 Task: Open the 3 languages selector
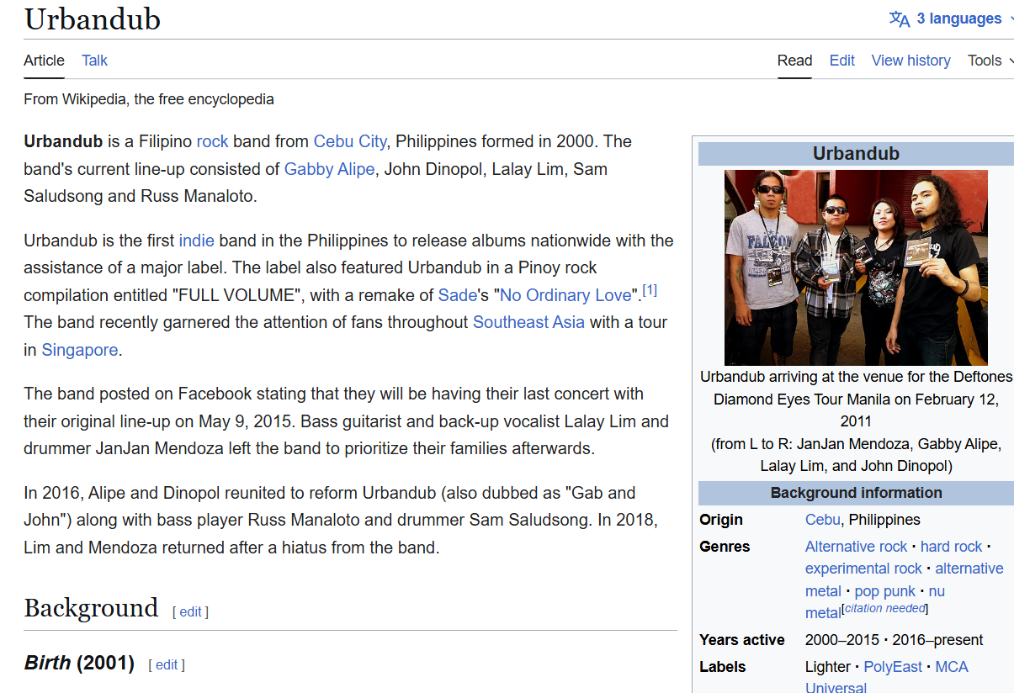point(951,19)
